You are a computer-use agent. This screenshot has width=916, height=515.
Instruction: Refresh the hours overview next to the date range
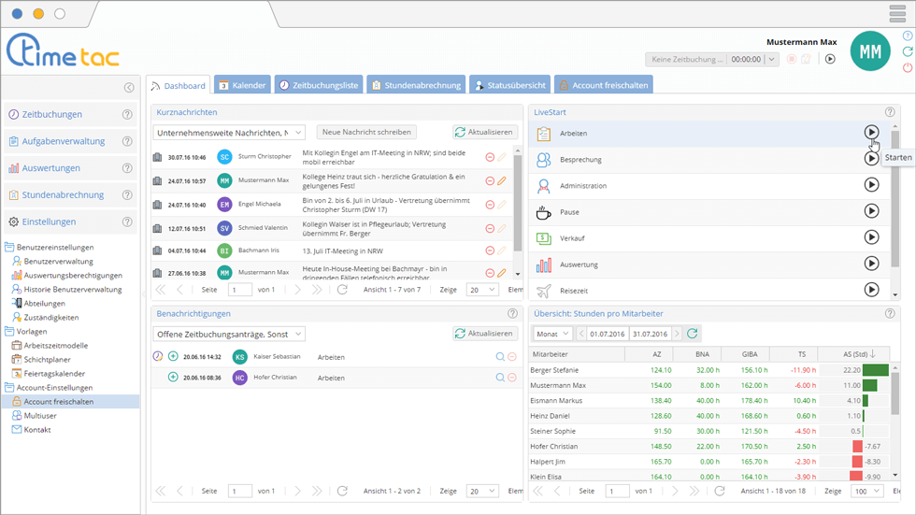click(x=693, y=334)
